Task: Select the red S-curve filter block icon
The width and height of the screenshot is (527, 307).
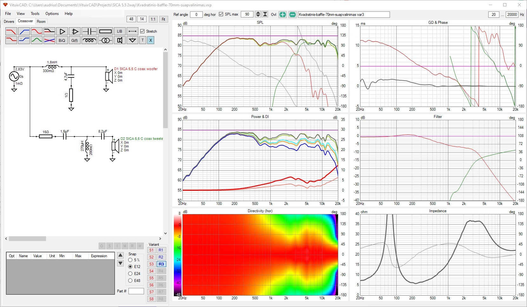Action: click(36, 31)
